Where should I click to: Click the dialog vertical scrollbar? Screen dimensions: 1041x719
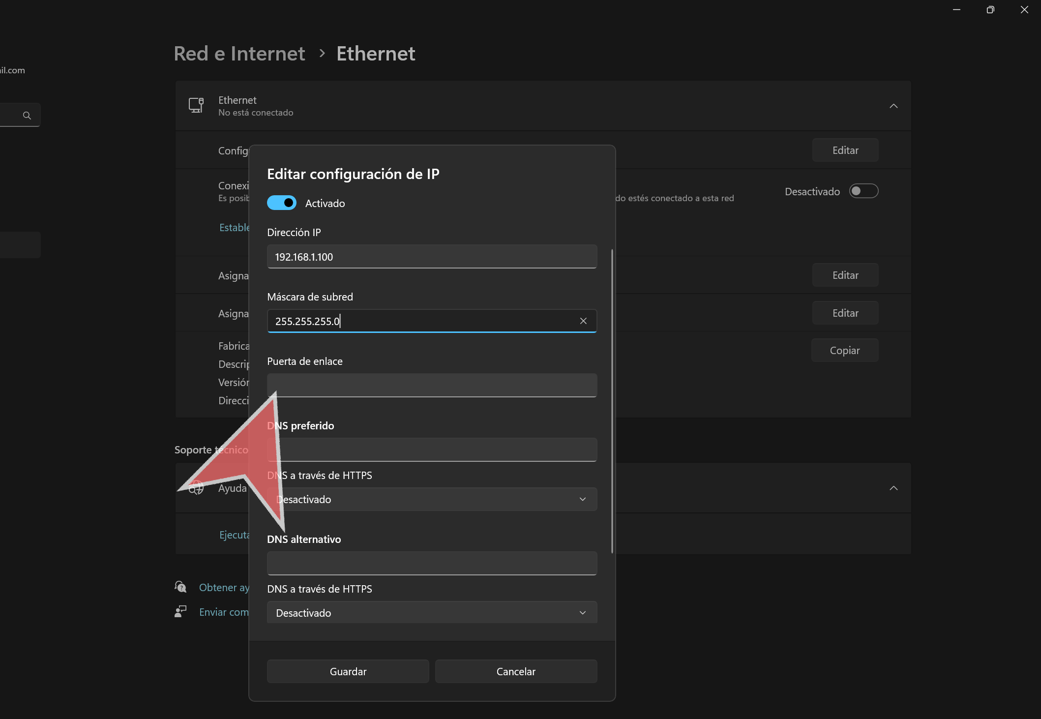point(612,401)
